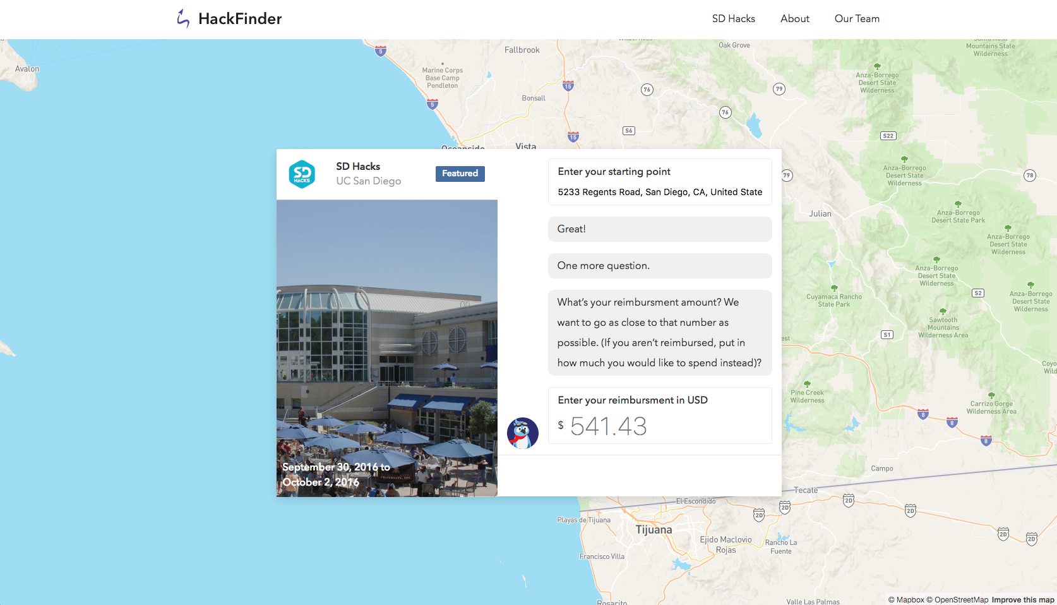This screenshot has height=605, width=1057.
Task: Open the HackFinder home title
Action: (240, 19)
